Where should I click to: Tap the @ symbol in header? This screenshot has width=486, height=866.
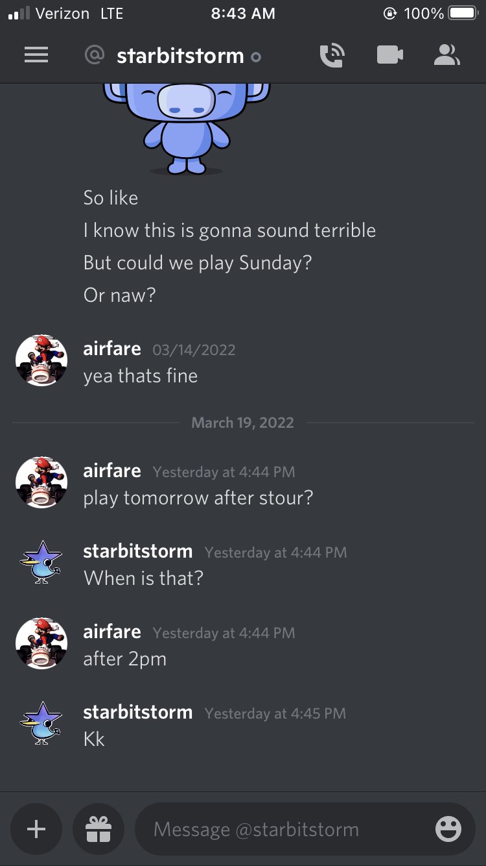click(x=95, y=56)
